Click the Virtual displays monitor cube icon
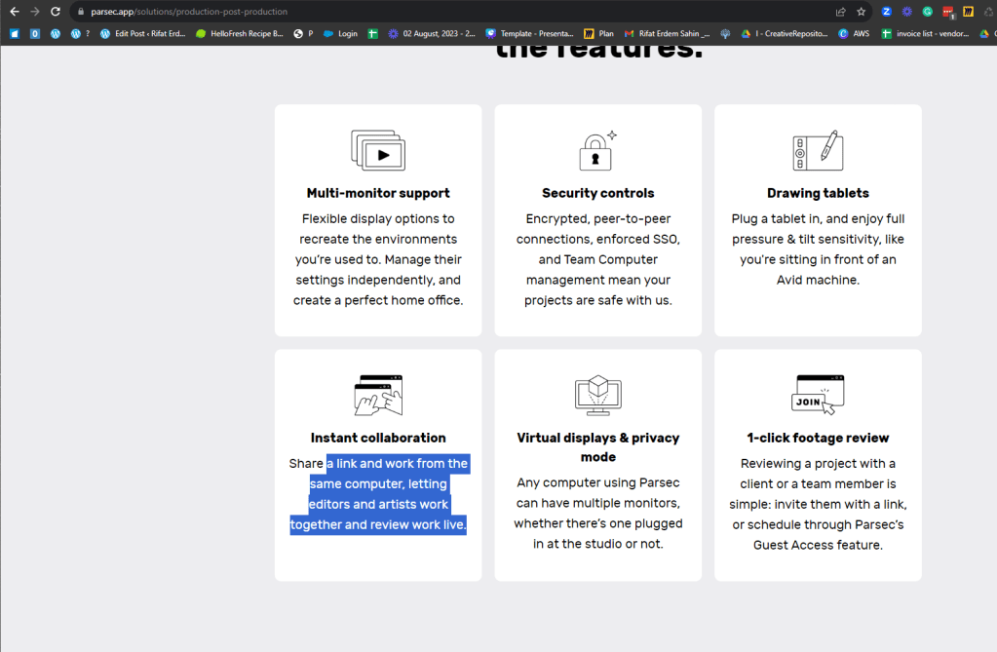Viewport: 997px width, 652px height. (x=597, y=395)
